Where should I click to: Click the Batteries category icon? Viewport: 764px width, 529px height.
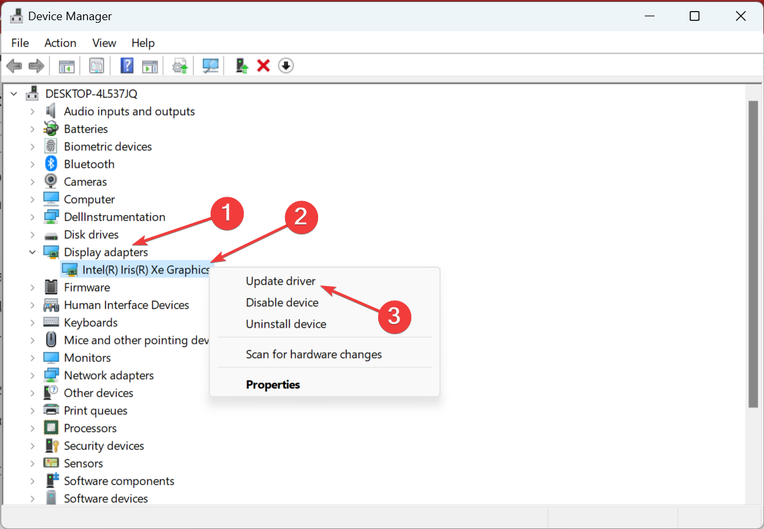pos(51,129)
